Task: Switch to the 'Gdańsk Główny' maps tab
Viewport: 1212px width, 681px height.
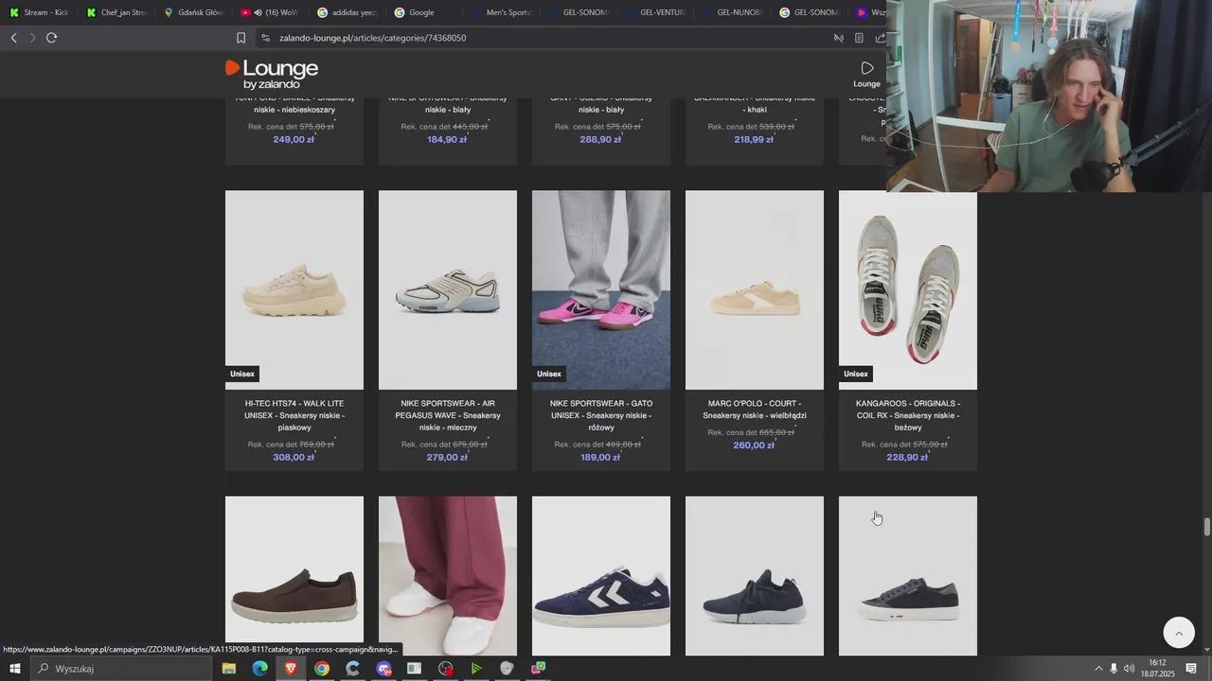Action: point(193,12)
